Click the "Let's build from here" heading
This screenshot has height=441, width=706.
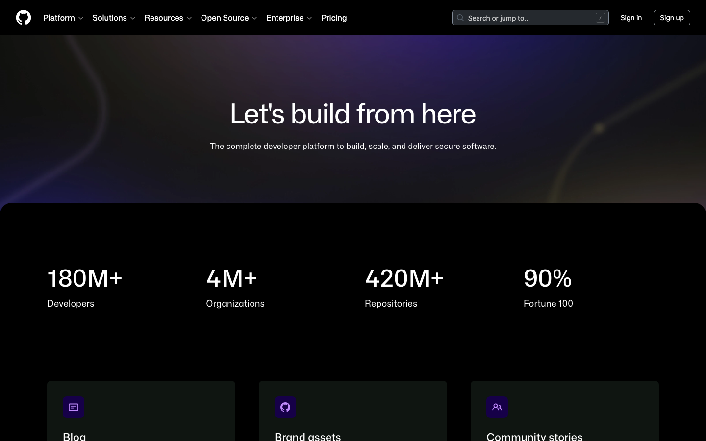coord(353,114)
